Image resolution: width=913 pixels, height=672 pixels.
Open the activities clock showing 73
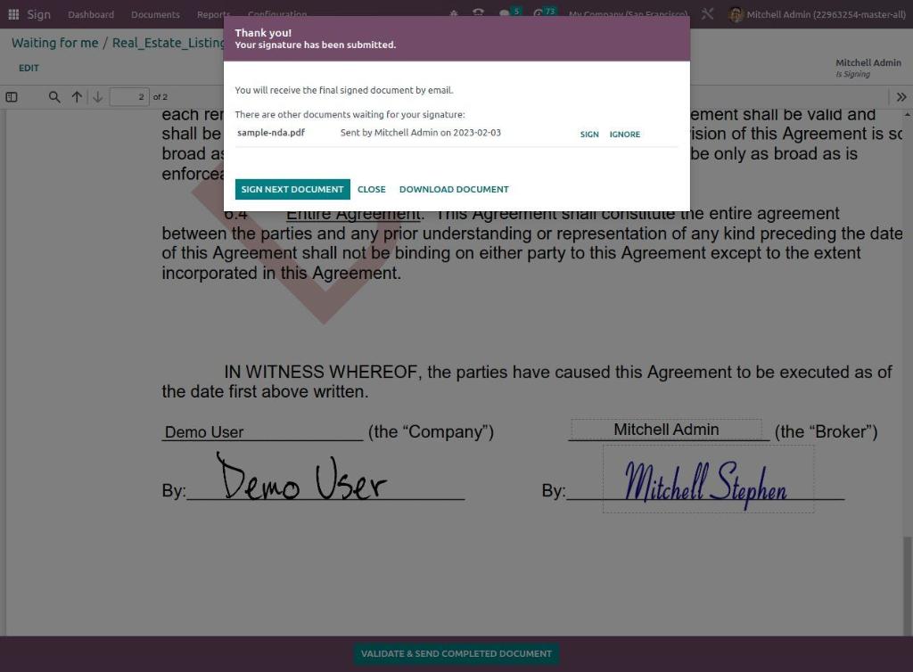539,12
